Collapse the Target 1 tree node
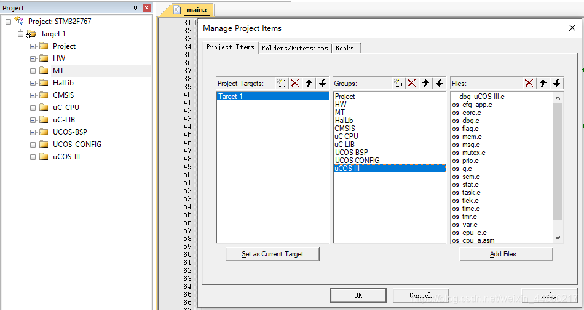 tap(20, 34)
